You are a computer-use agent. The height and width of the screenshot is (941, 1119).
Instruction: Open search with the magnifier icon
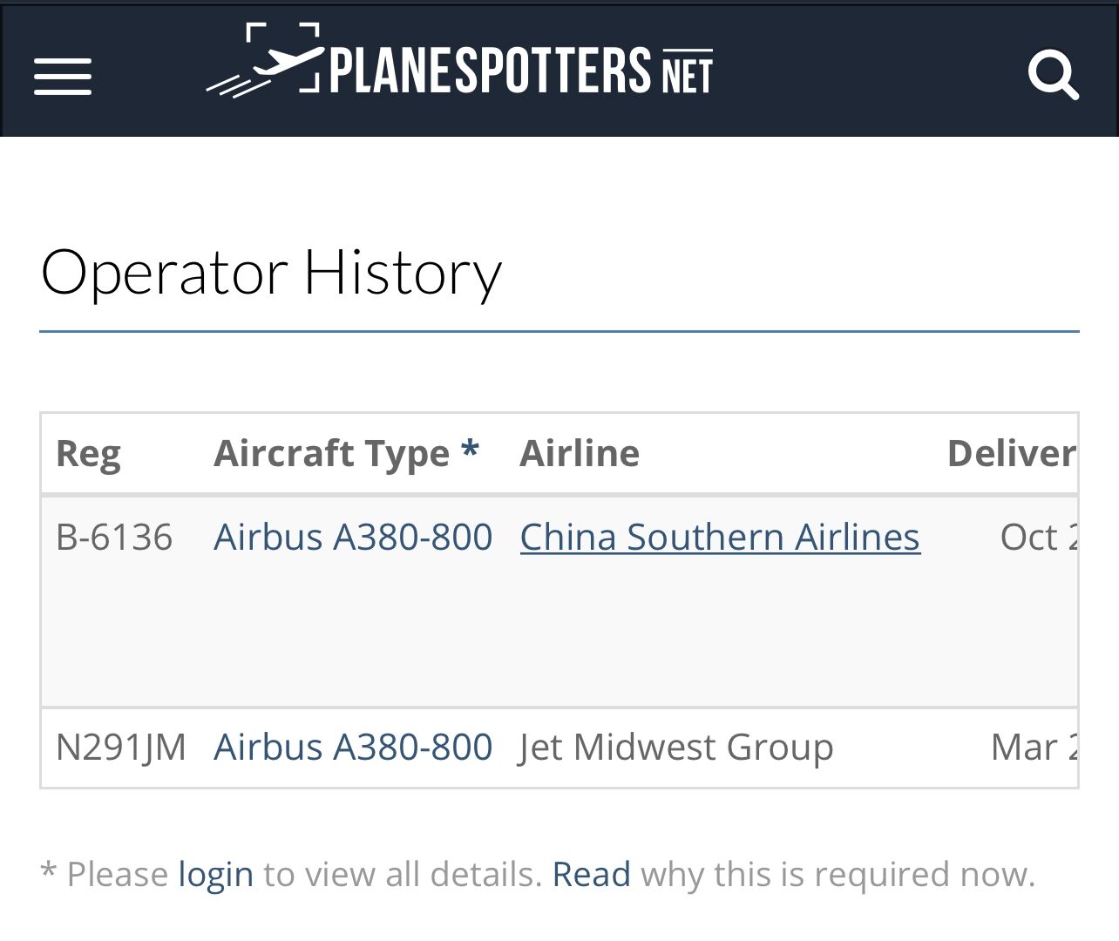click(x=1053, y=75)
